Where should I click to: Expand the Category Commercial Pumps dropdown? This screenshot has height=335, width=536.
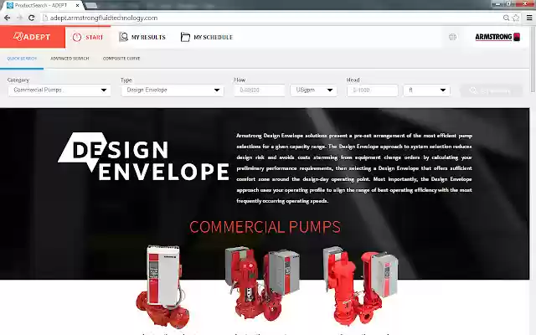point(59,90)
